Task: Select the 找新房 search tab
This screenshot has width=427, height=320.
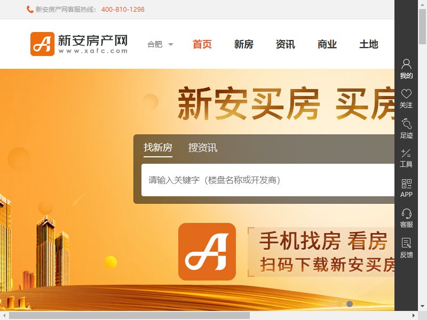Action: click(158, 148)
